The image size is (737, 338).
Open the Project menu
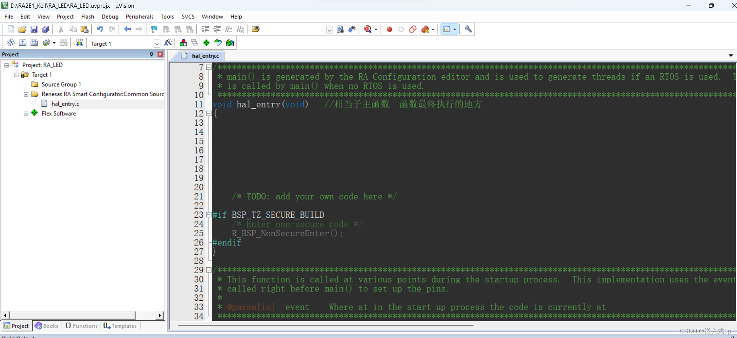[65, 17]
